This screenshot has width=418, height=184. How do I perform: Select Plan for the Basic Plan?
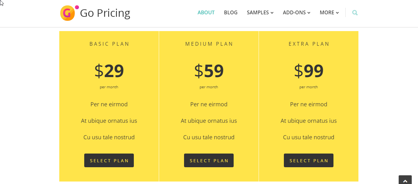[x=109, y=160]
